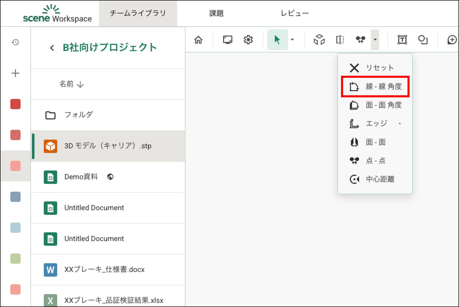459x307 pixels.
Task: Open the history clock icon in sidebar
Action: click(x=15, y=42)
